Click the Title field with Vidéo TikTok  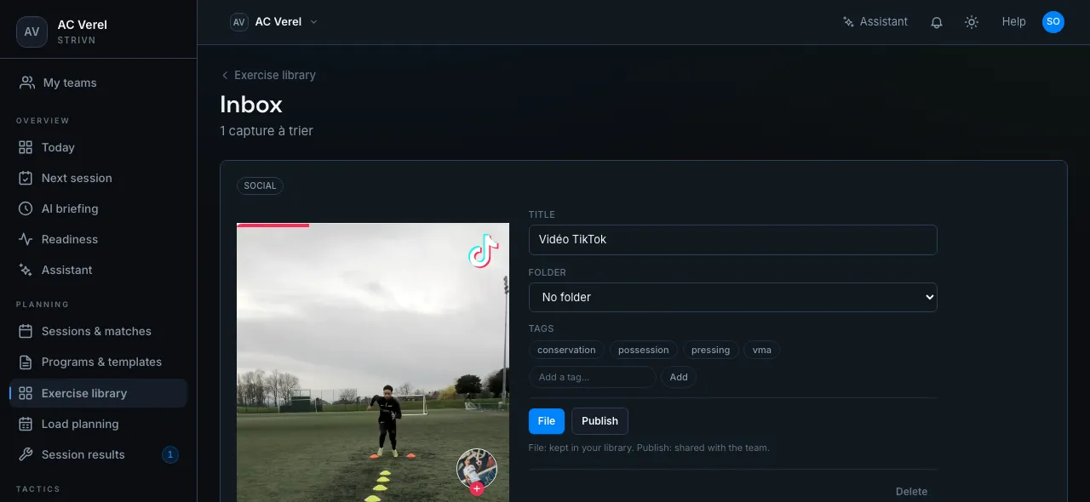tap(732, 239)
